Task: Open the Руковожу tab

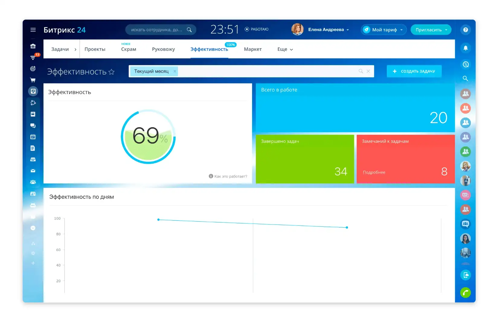Action: 163,49
